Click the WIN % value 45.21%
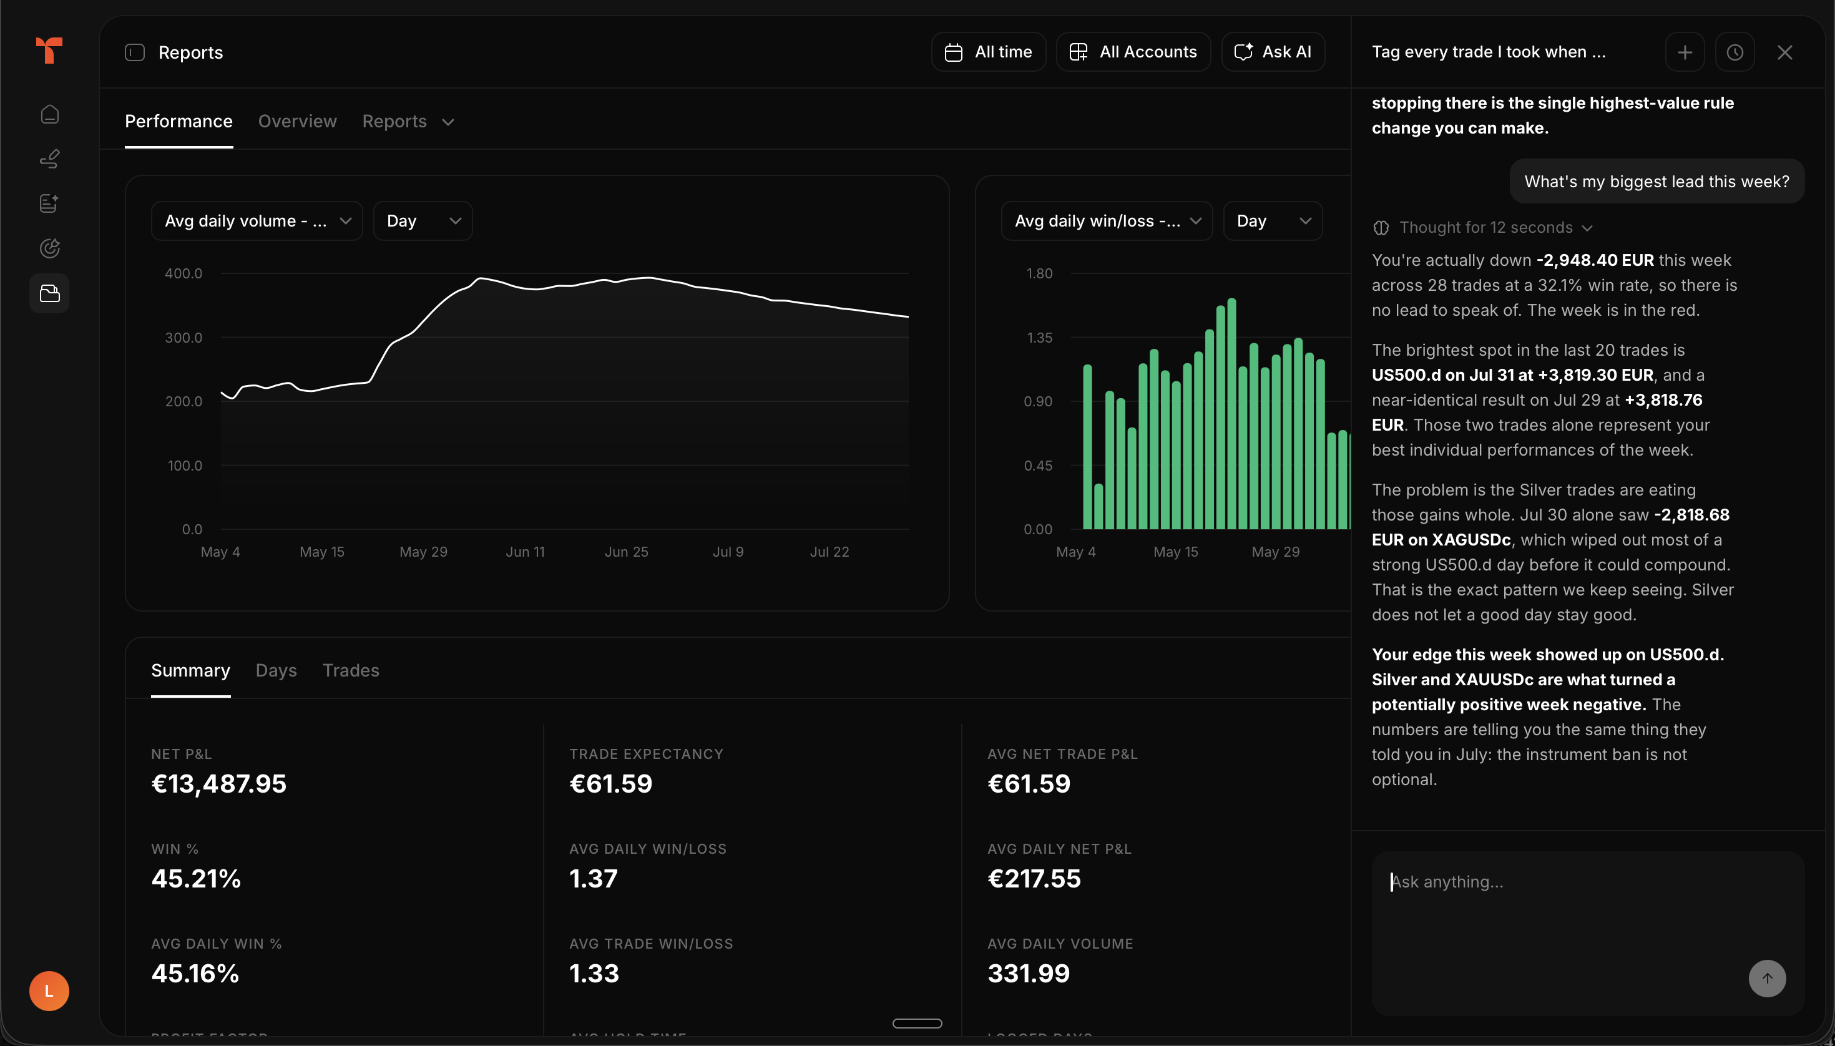 (x=196, y=879)
